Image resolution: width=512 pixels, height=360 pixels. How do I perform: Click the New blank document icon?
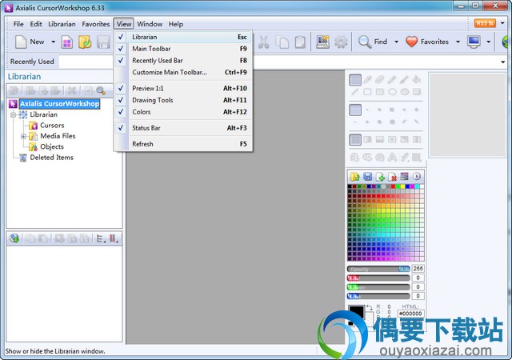[x=21, y=42]
